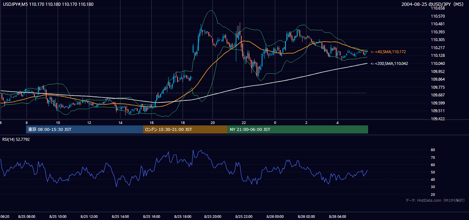Click hour label 22 under the price chart

(244, 122)
